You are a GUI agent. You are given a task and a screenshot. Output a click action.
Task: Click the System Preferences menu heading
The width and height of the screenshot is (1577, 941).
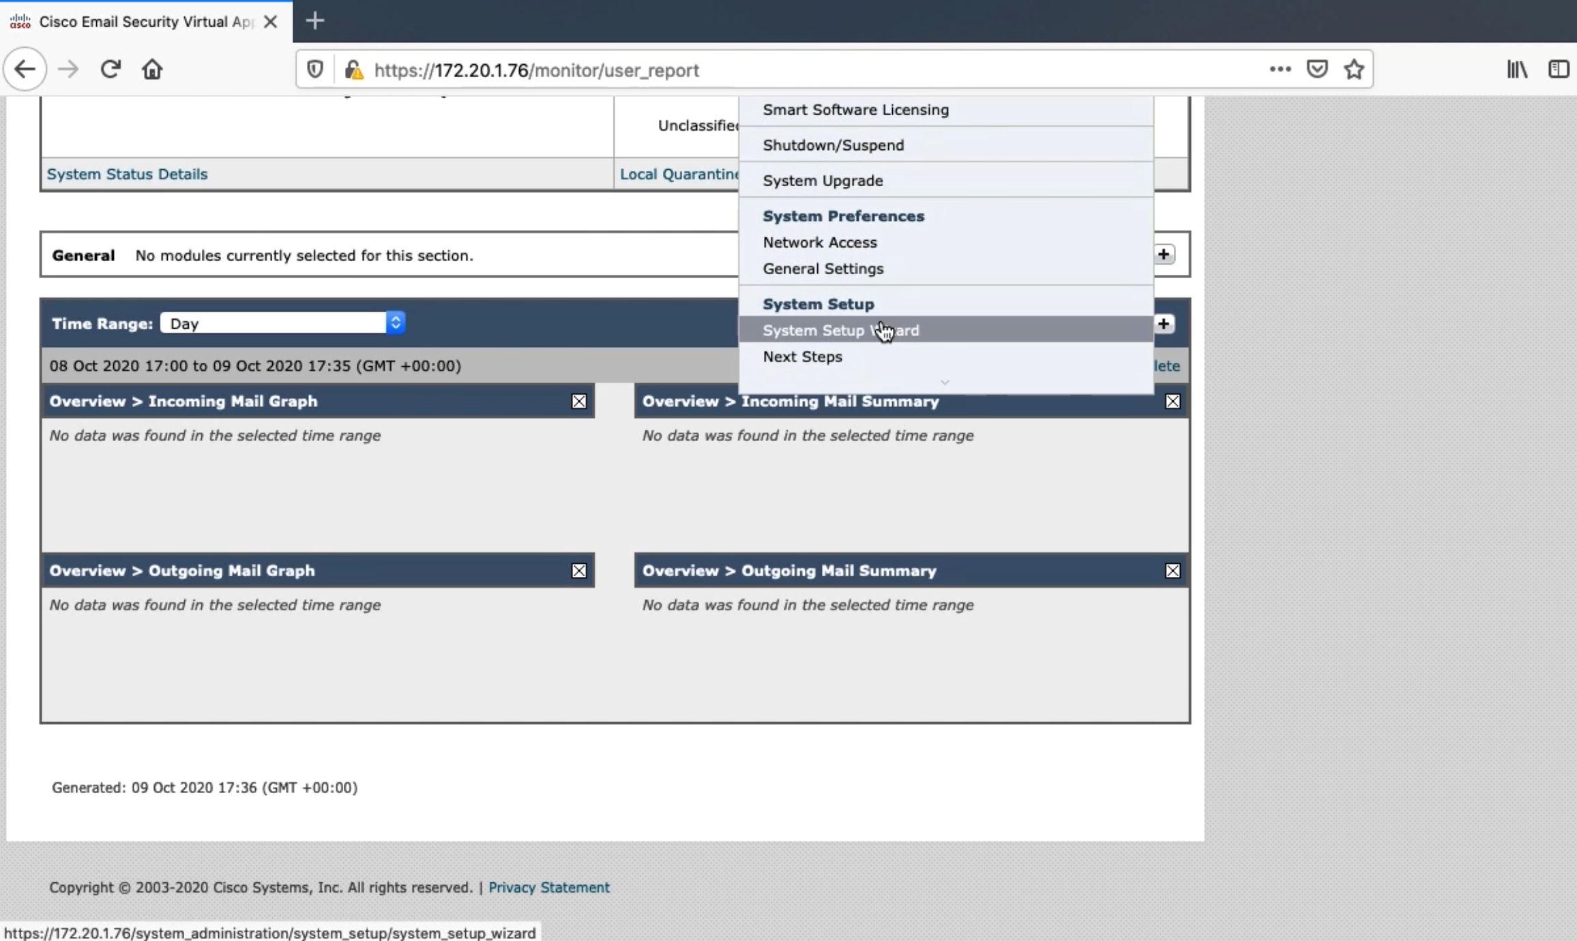(x=844, y=216)
